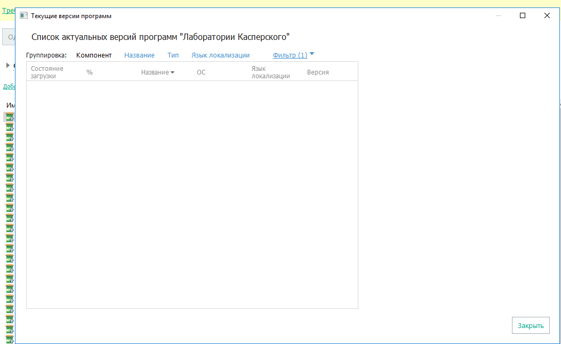Maximize the Текущие версии программ window
The height and width of the screenshot is (344, 561).
[x=523, y=16]
